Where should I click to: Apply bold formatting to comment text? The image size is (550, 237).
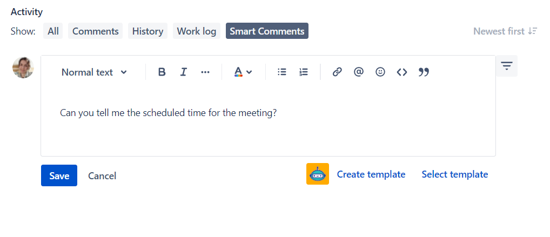click(162, 72)
